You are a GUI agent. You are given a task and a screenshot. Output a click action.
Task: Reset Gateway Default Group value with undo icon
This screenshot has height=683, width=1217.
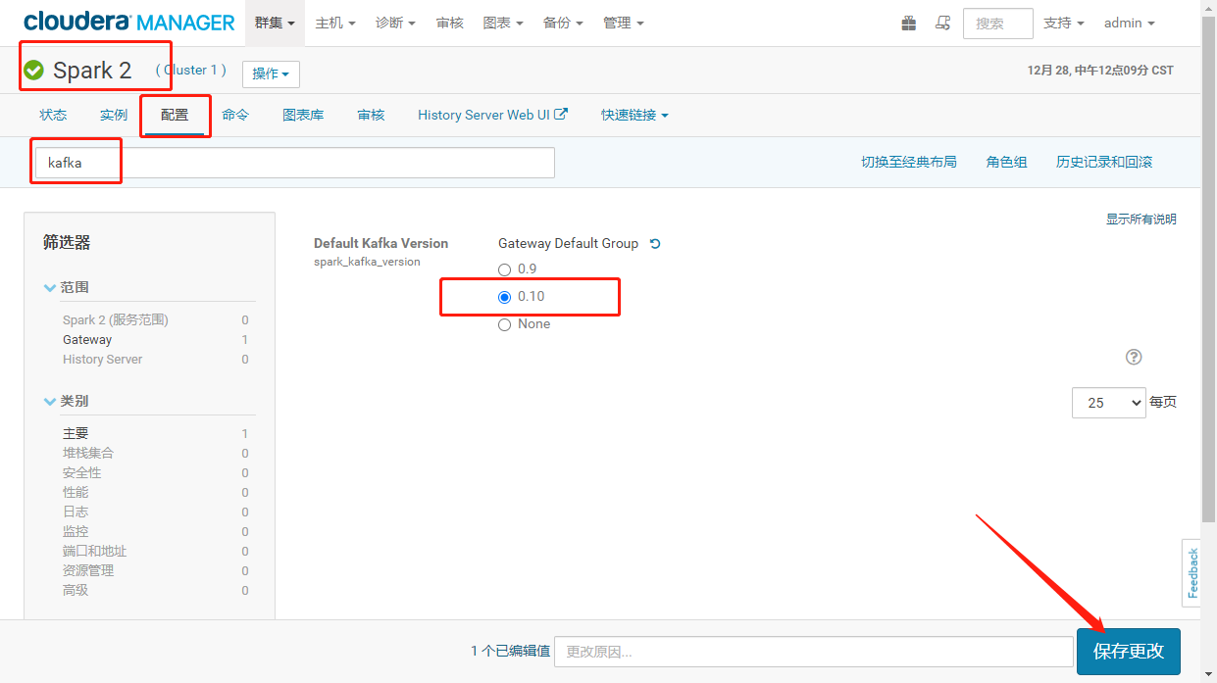(655, 244)
